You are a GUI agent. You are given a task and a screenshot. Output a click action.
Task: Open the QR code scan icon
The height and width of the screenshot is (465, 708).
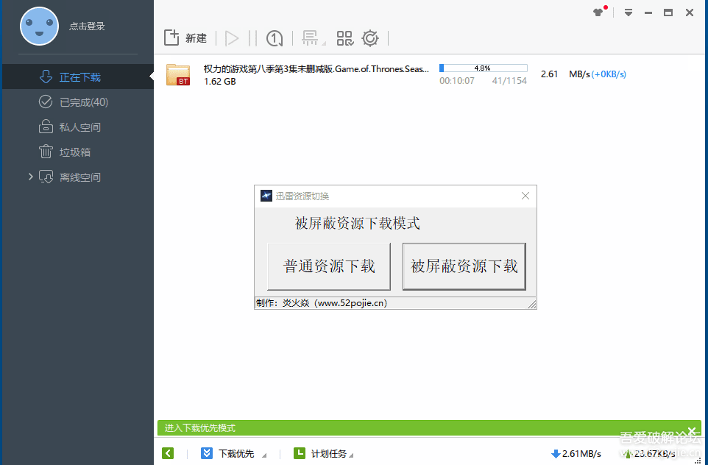(344, 38)
